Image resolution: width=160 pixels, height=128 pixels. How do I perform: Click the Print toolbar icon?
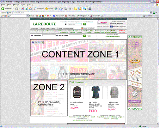point(66,9)
